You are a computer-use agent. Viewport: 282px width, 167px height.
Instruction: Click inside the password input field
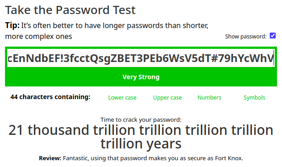point(141,58)
